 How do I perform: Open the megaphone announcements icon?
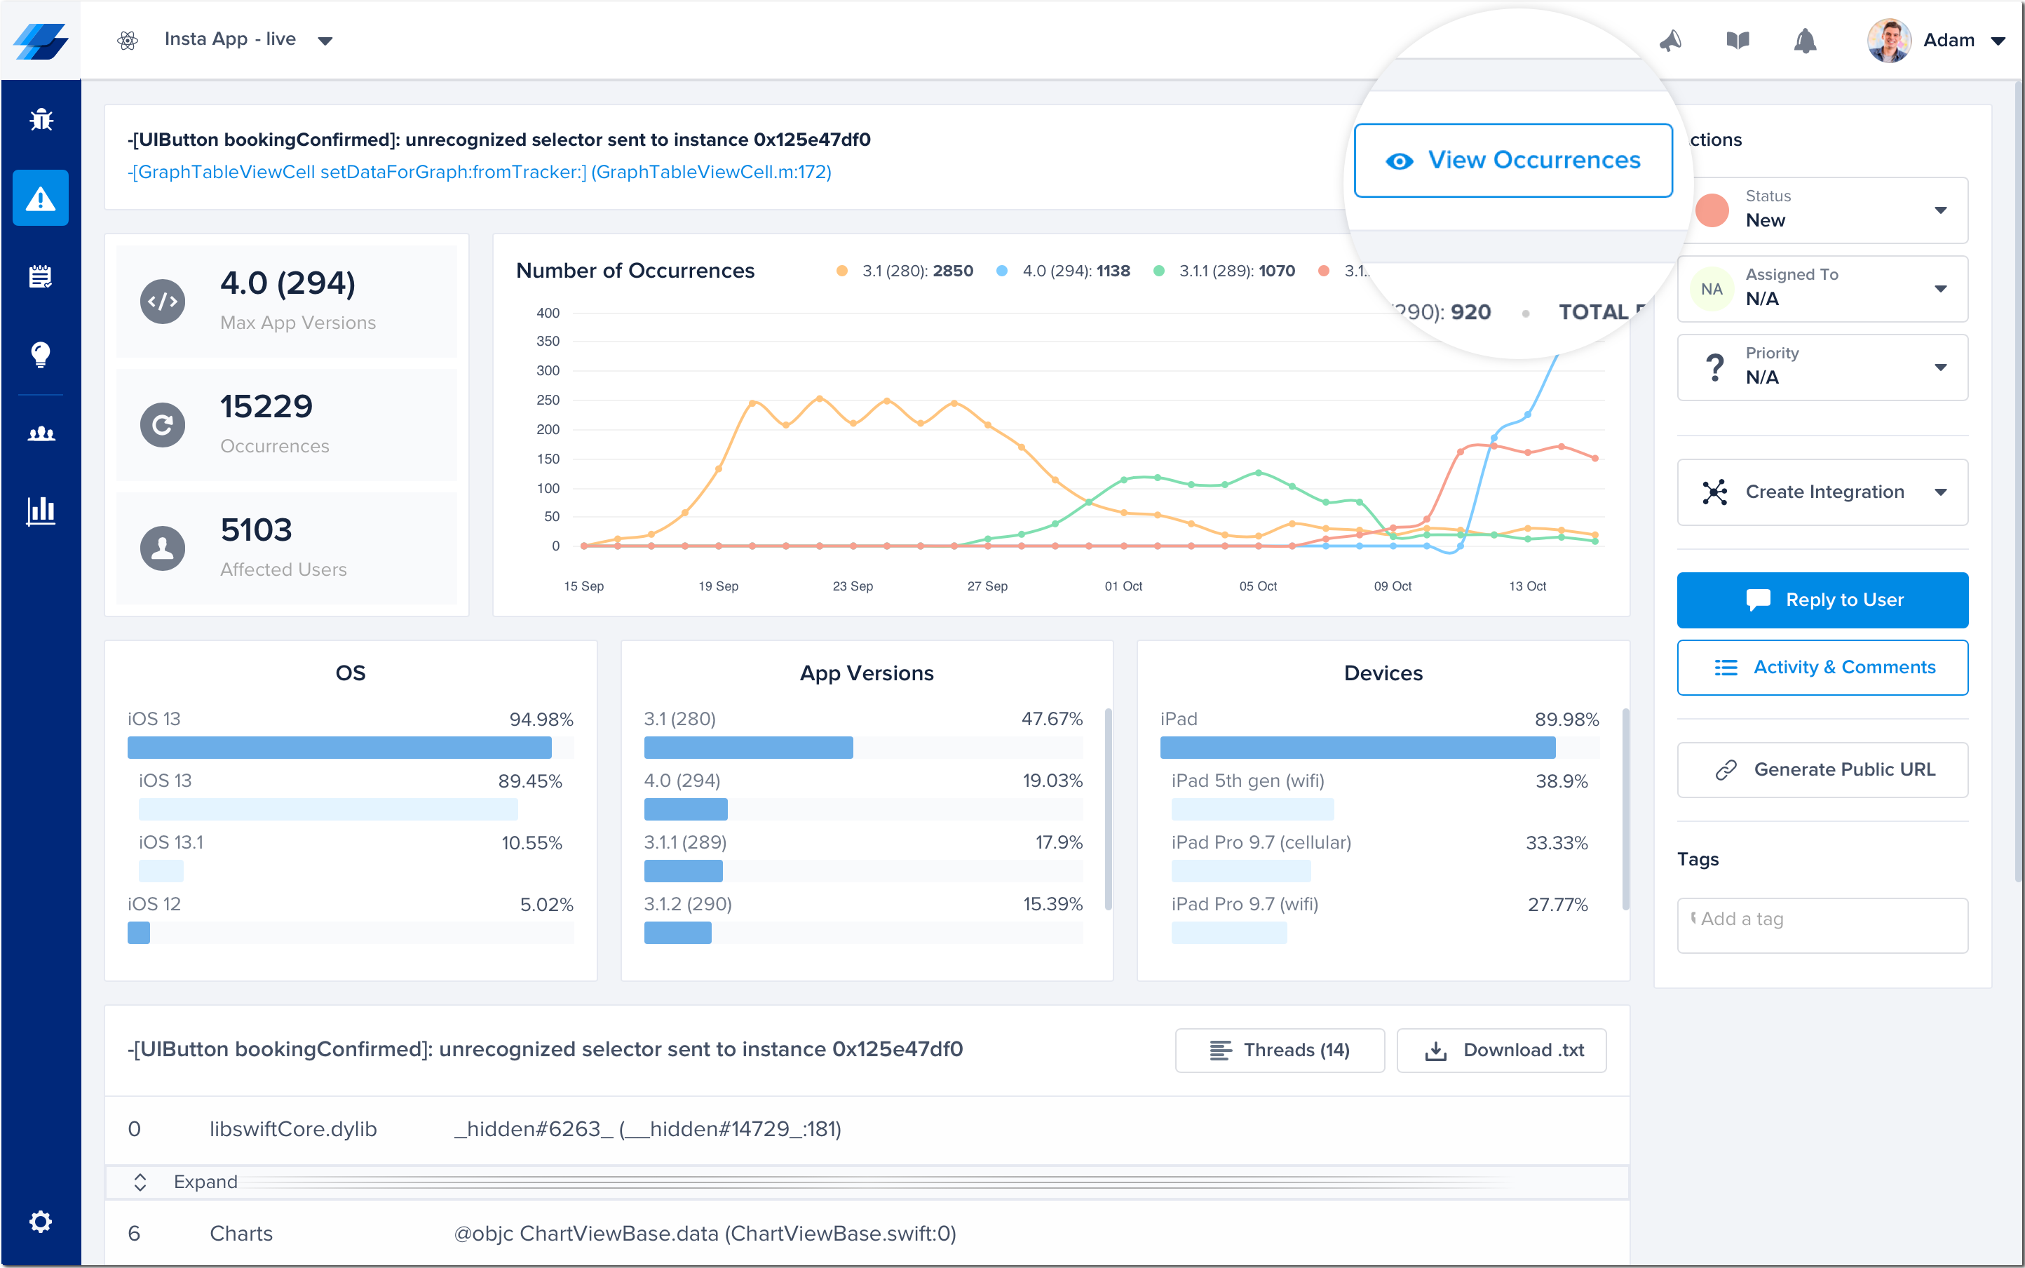click(x=1670, y=40)
